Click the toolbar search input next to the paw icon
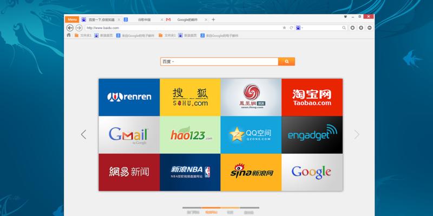The height and width of the screenshot is (216, 433). tap(322, 28)
